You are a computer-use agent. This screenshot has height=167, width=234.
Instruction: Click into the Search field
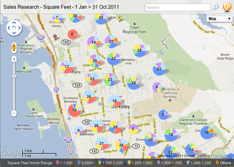click(178, 7)
